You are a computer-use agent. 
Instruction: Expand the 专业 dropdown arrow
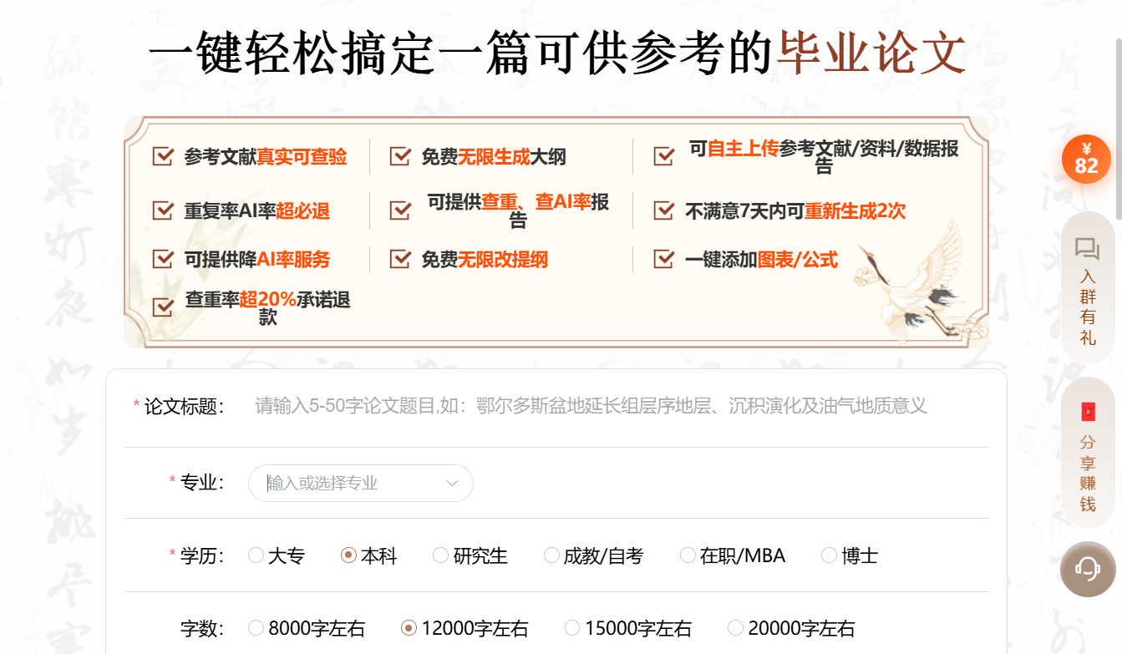(453, 483)
